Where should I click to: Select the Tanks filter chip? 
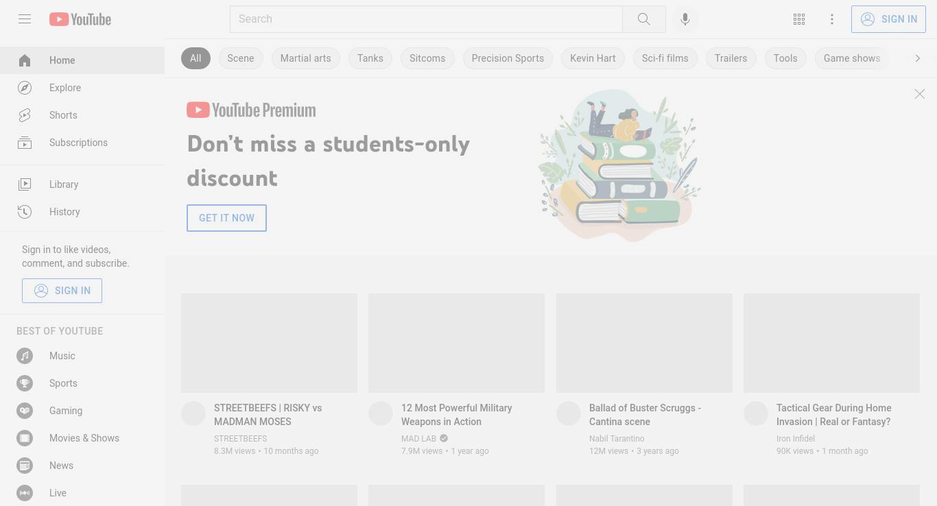click(370, 58)
